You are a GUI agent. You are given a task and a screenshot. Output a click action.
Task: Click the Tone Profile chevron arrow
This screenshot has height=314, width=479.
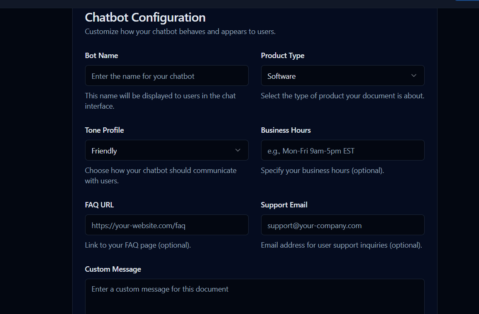[237, 150]
